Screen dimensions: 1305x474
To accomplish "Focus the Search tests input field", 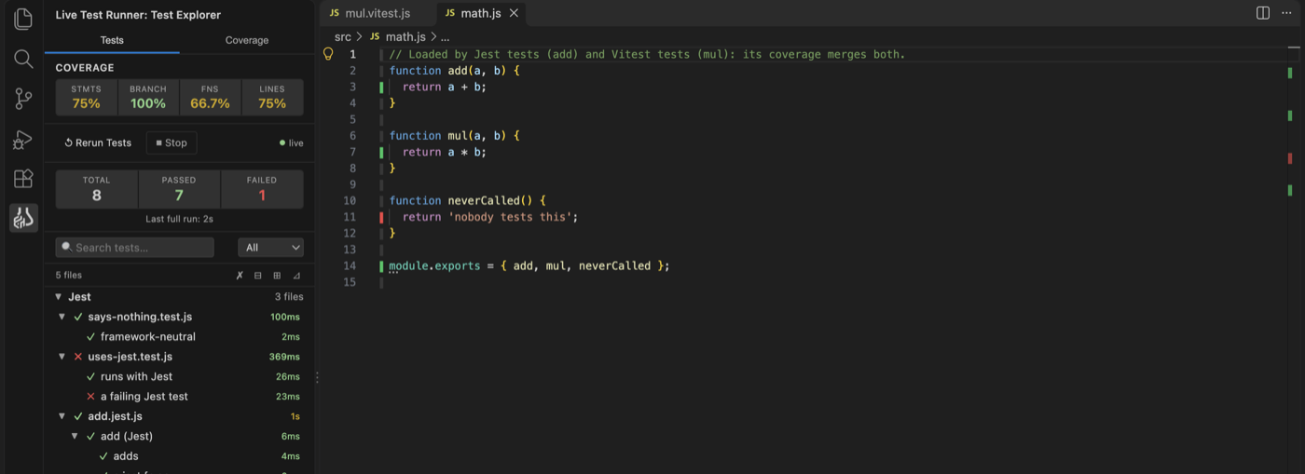I will tap(134, 248).
